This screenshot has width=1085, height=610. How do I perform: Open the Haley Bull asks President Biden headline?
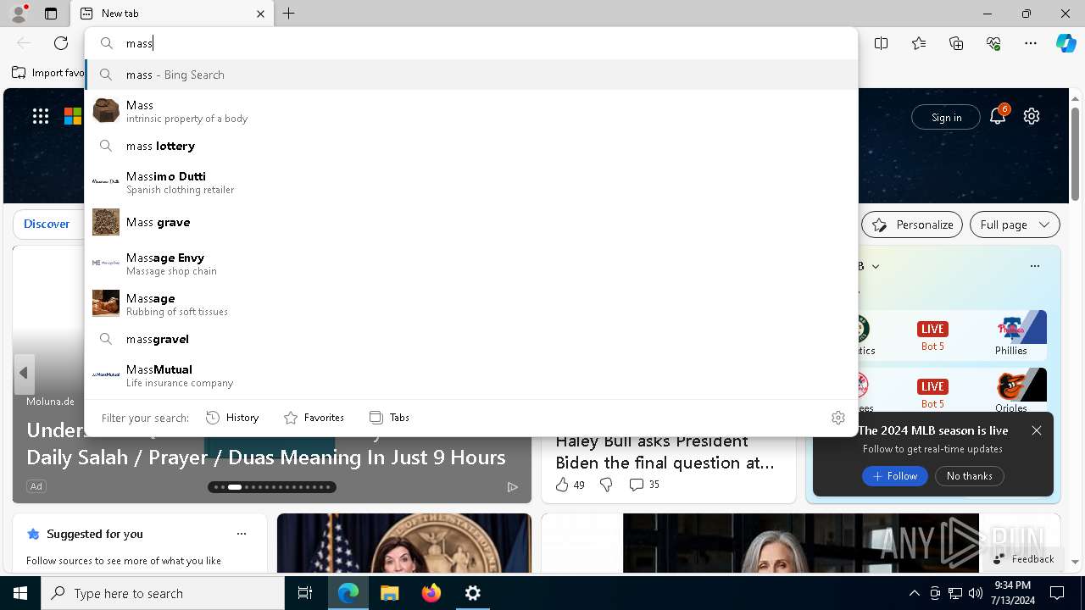(x=665, y=452)
